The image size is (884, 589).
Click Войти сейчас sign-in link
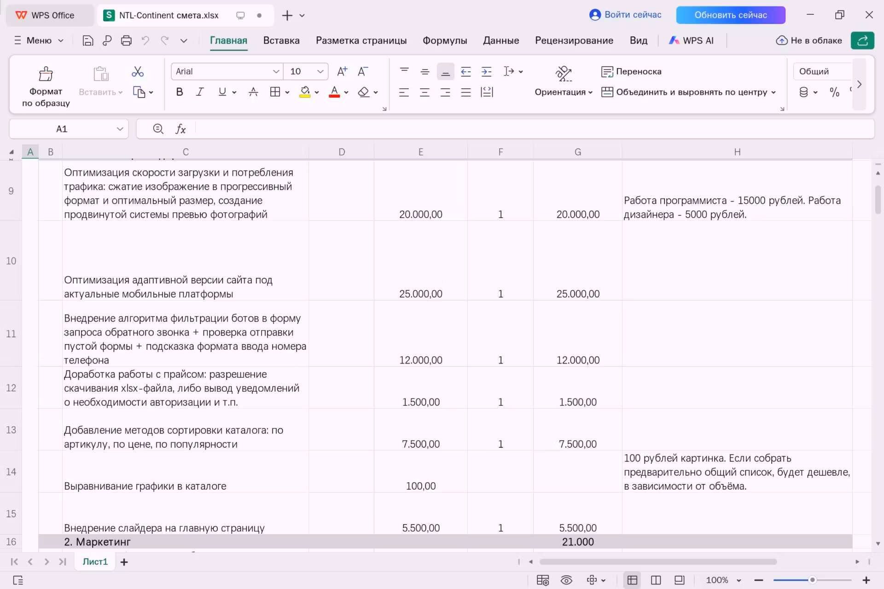tap(625, 15)
